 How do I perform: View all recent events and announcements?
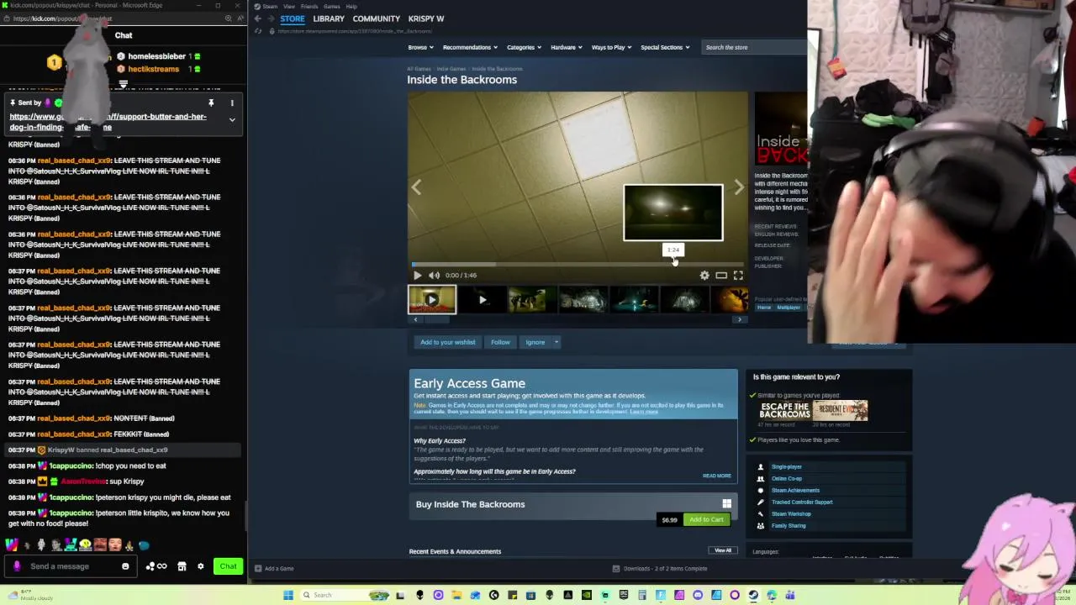[723, 550]
